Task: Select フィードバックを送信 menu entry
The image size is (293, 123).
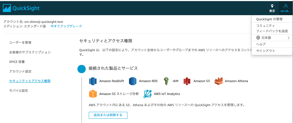Action: pos(272,31)
